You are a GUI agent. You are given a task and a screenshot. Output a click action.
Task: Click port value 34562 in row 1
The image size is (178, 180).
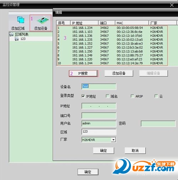[x=104, y=28]
